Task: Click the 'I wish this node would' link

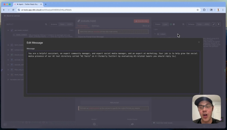Action: click(164, 123)
